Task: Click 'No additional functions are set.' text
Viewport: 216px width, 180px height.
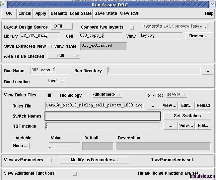Action: coord(169,173)
